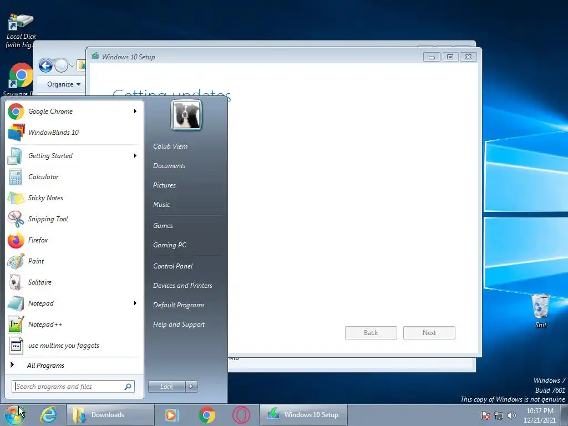Click the Windows 10 Setup title icon
Image resolution: width=568 pixels, height=426 pixels.
(95, 56)
